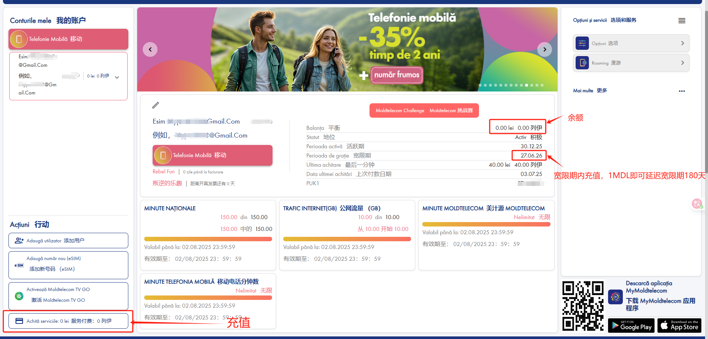708x339 pixels.
Task: Click the Moldtelecom TV GO green icon
Action: (x=19, y=296)
